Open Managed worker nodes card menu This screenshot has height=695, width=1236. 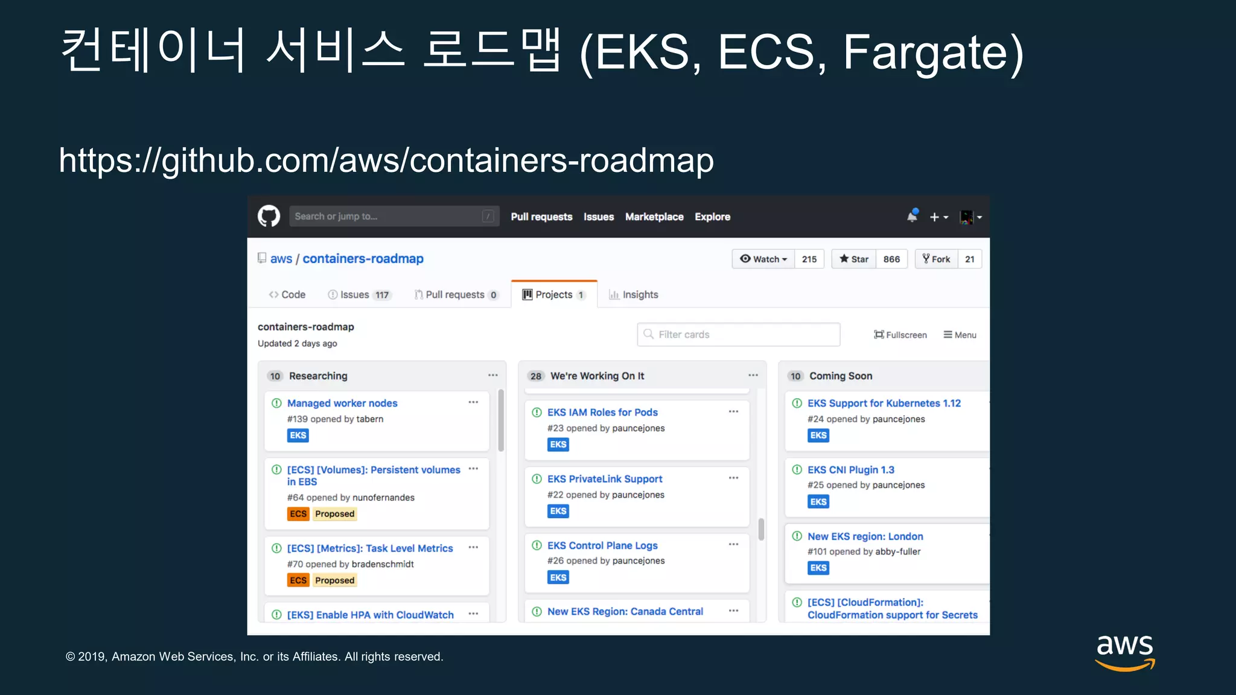[473, 402]
